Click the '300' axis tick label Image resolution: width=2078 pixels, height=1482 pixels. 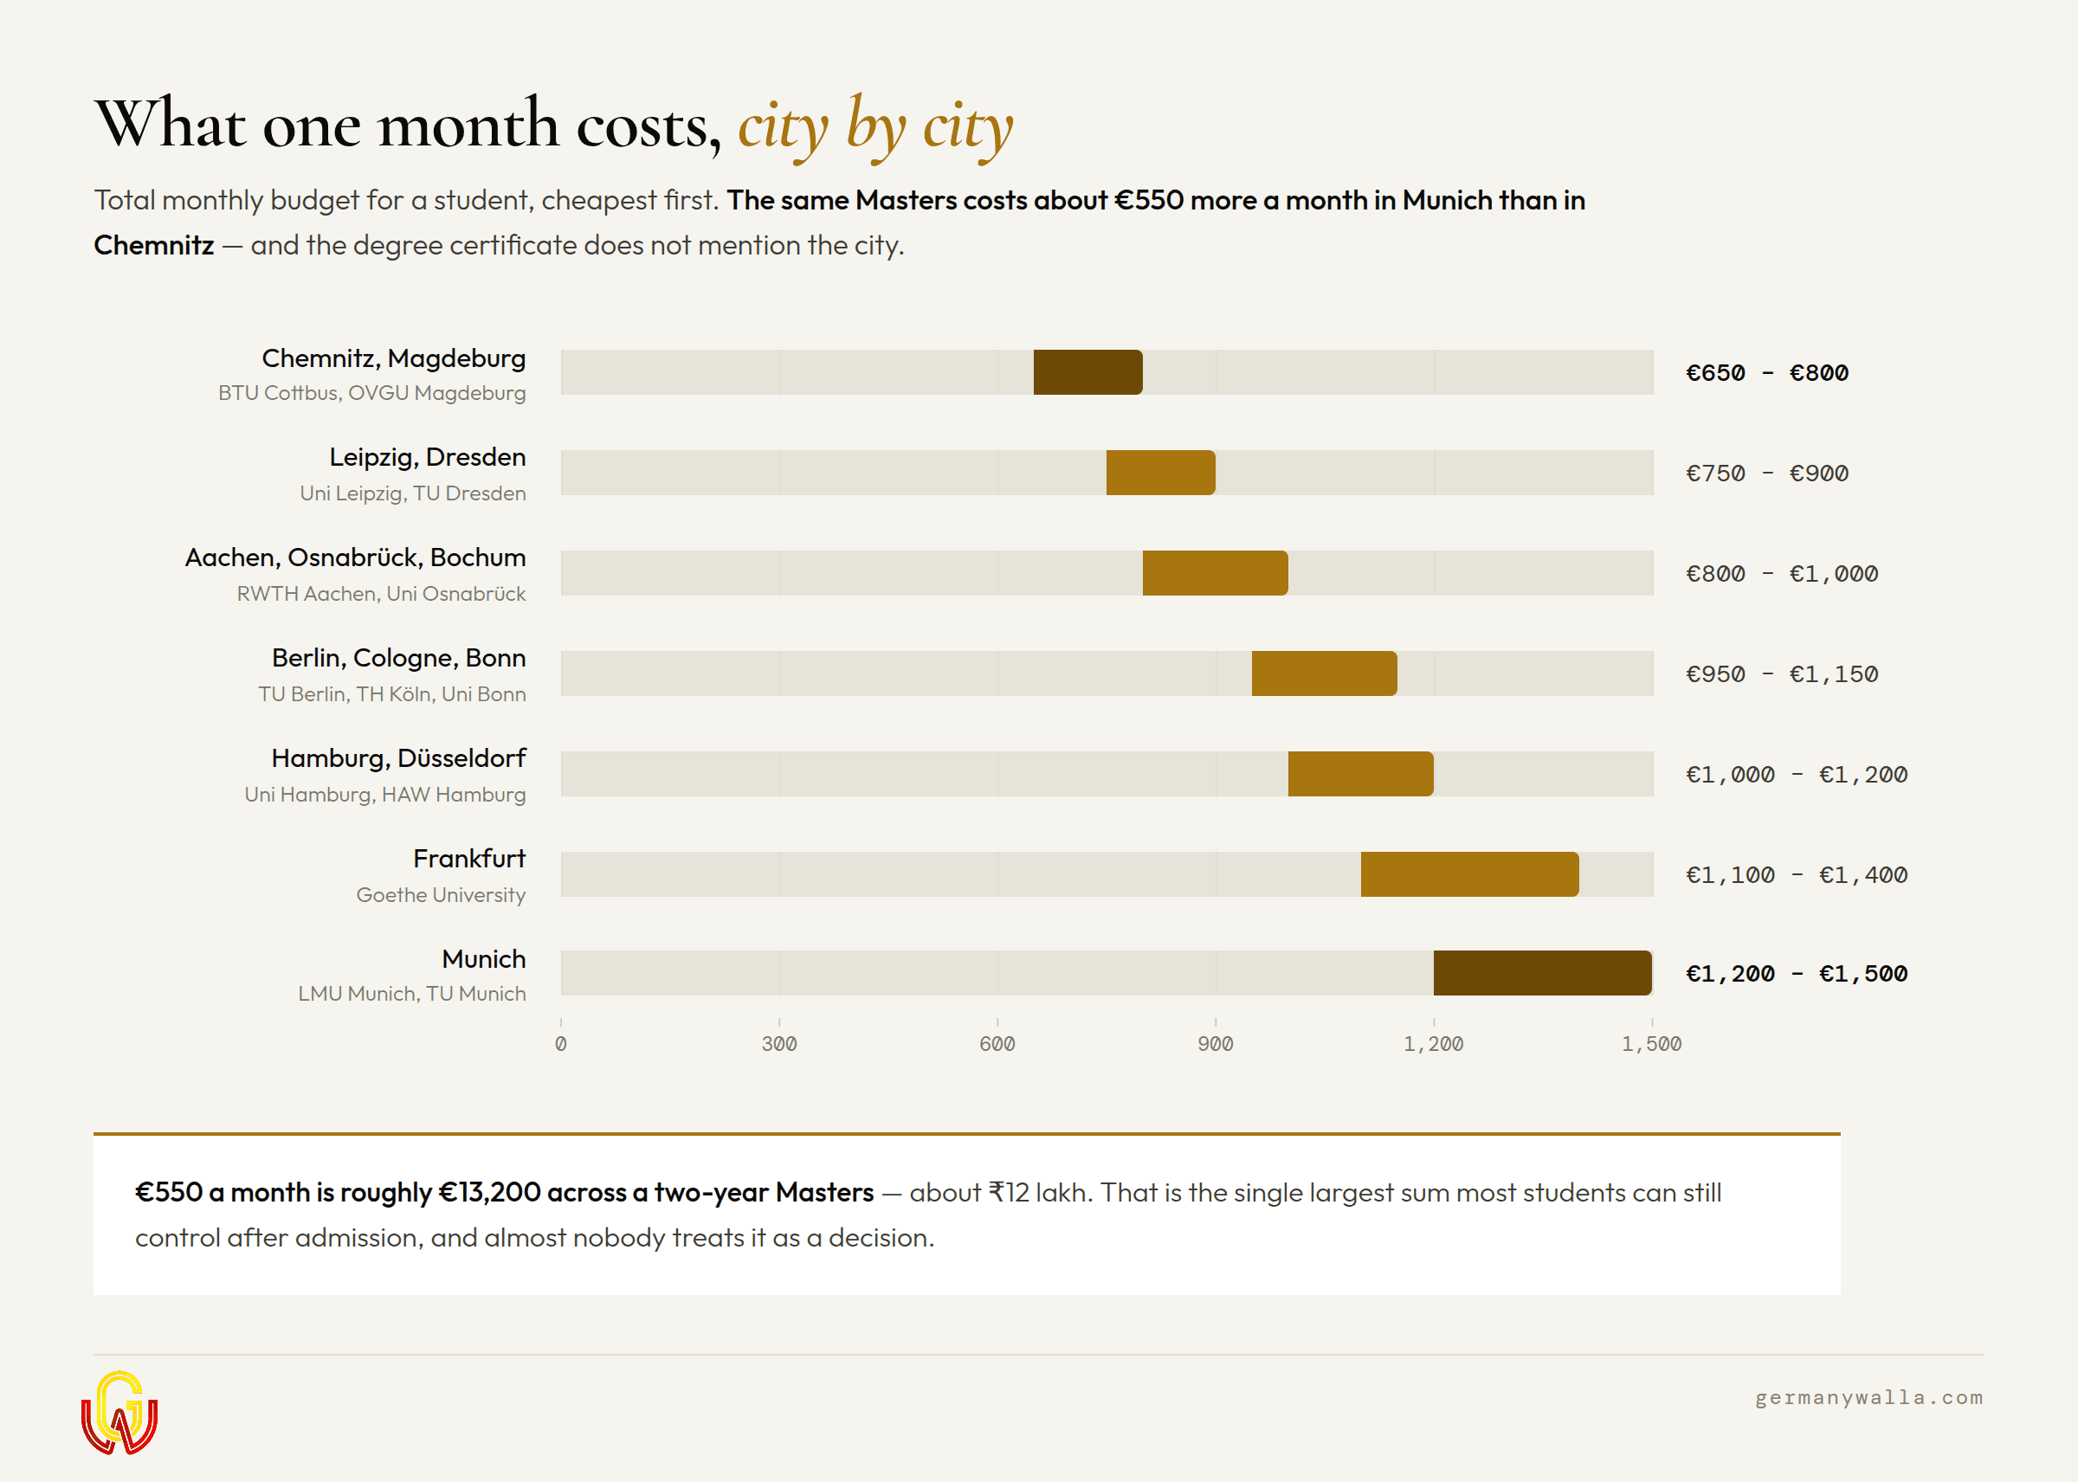(x=778, y=1044)
